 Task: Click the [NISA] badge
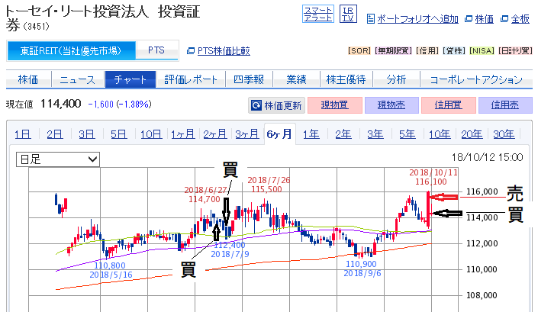482,51
